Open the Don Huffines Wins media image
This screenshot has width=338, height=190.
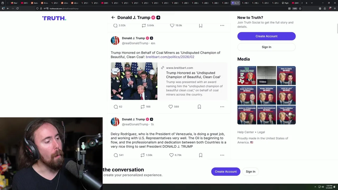pos(247,95)
